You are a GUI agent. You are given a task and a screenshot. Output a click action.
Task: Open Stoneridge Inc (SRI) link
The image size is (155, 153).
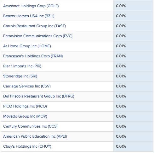point(20,76)
